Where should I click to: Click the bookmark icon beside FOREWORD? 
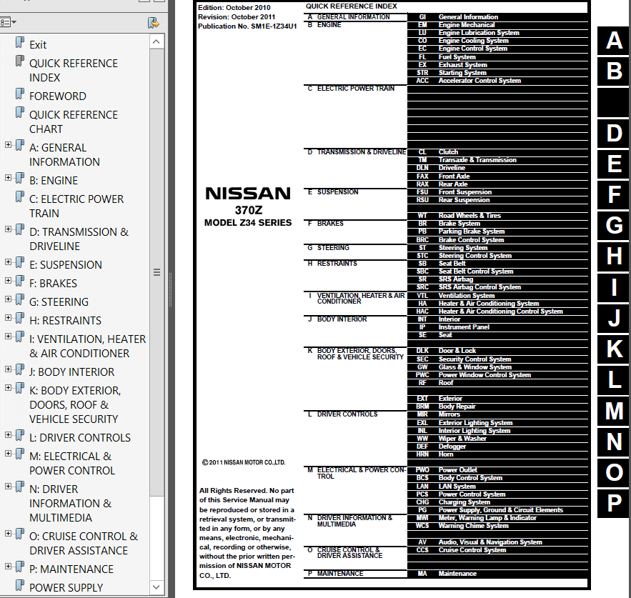[20, 94]
